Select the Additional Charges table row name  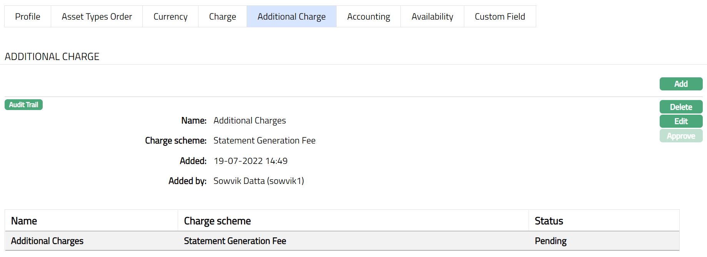tap(47, 241)
